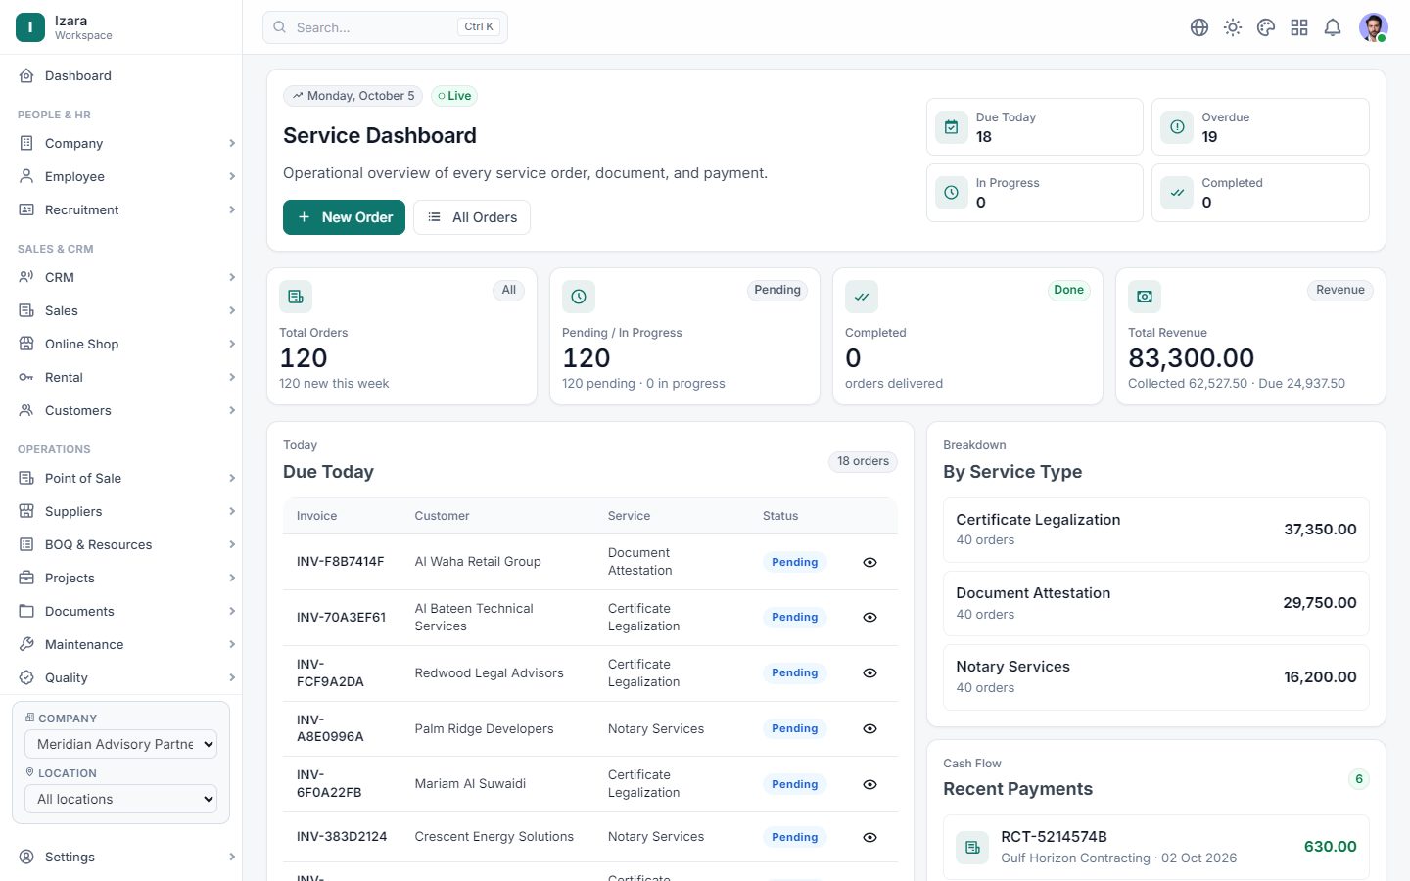
Task: View order INV-F8B7414F via eye icon
Action: click(869, 562)
